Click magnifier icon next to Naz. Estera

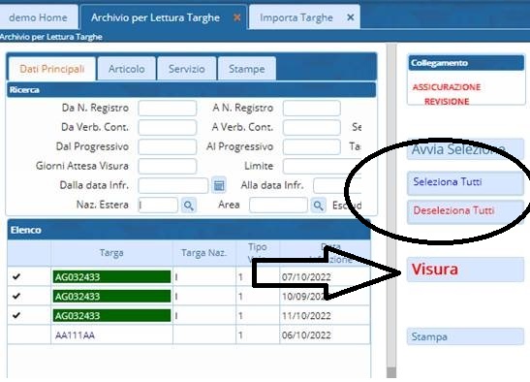tap(189, 205)
